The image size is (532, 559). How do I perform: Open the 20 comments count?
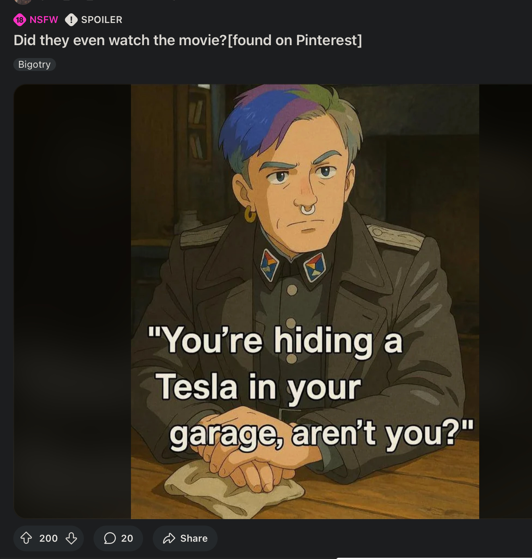127,538
